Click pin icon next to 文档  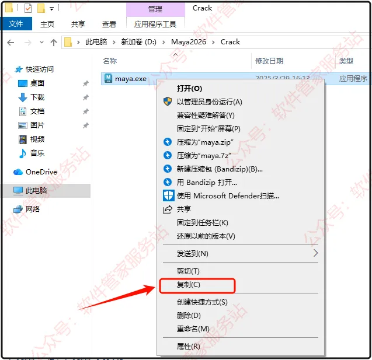point(86,111)
